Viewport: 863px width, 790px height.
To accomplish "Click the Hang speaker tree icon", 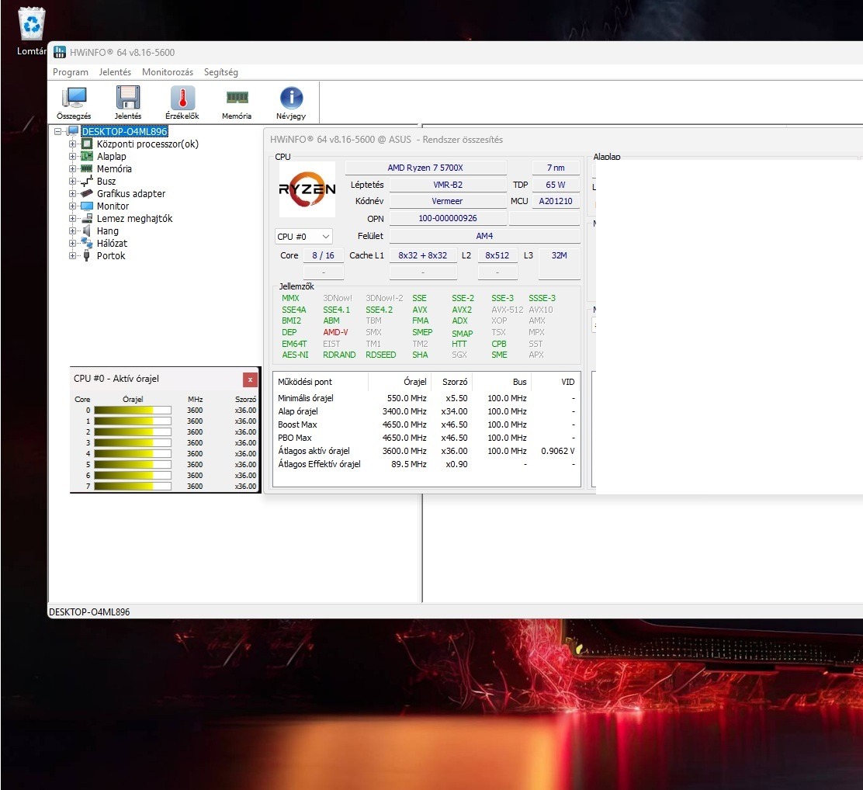I will (86, 230).
